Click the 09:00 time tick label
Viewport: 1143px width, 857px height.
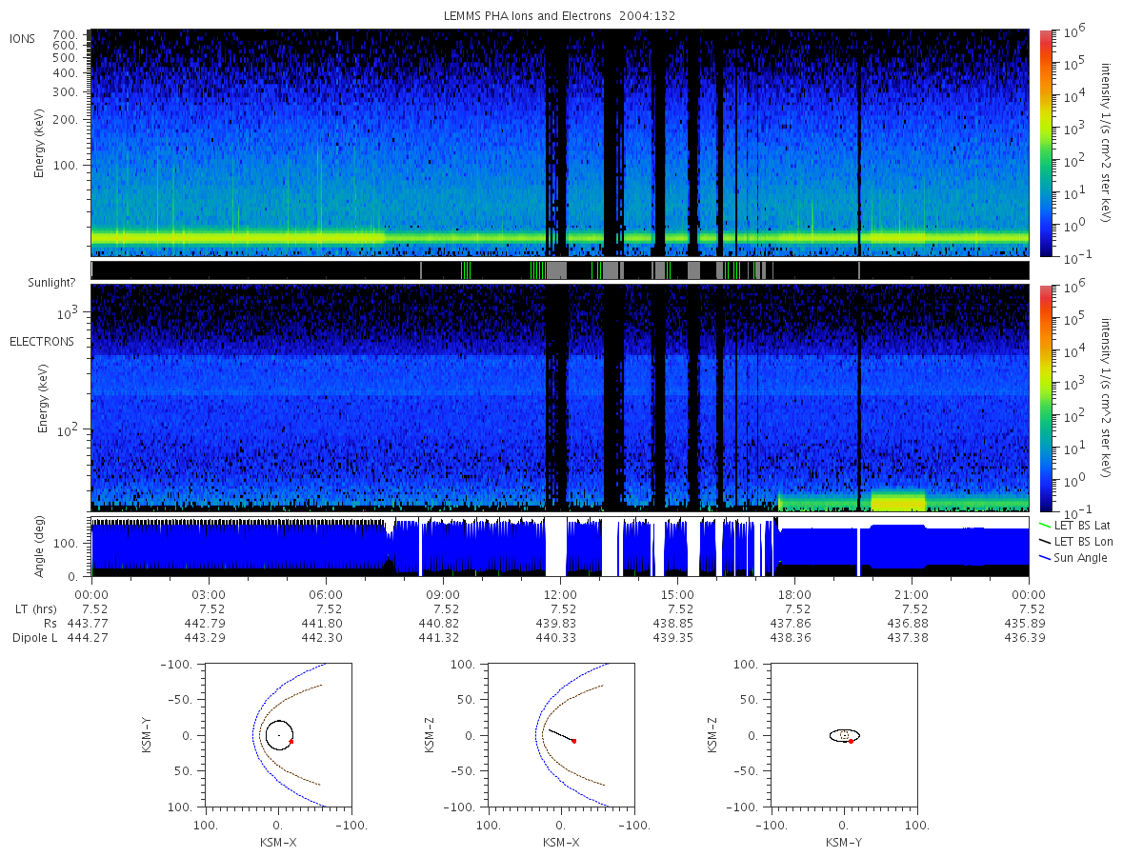(444, 594)
